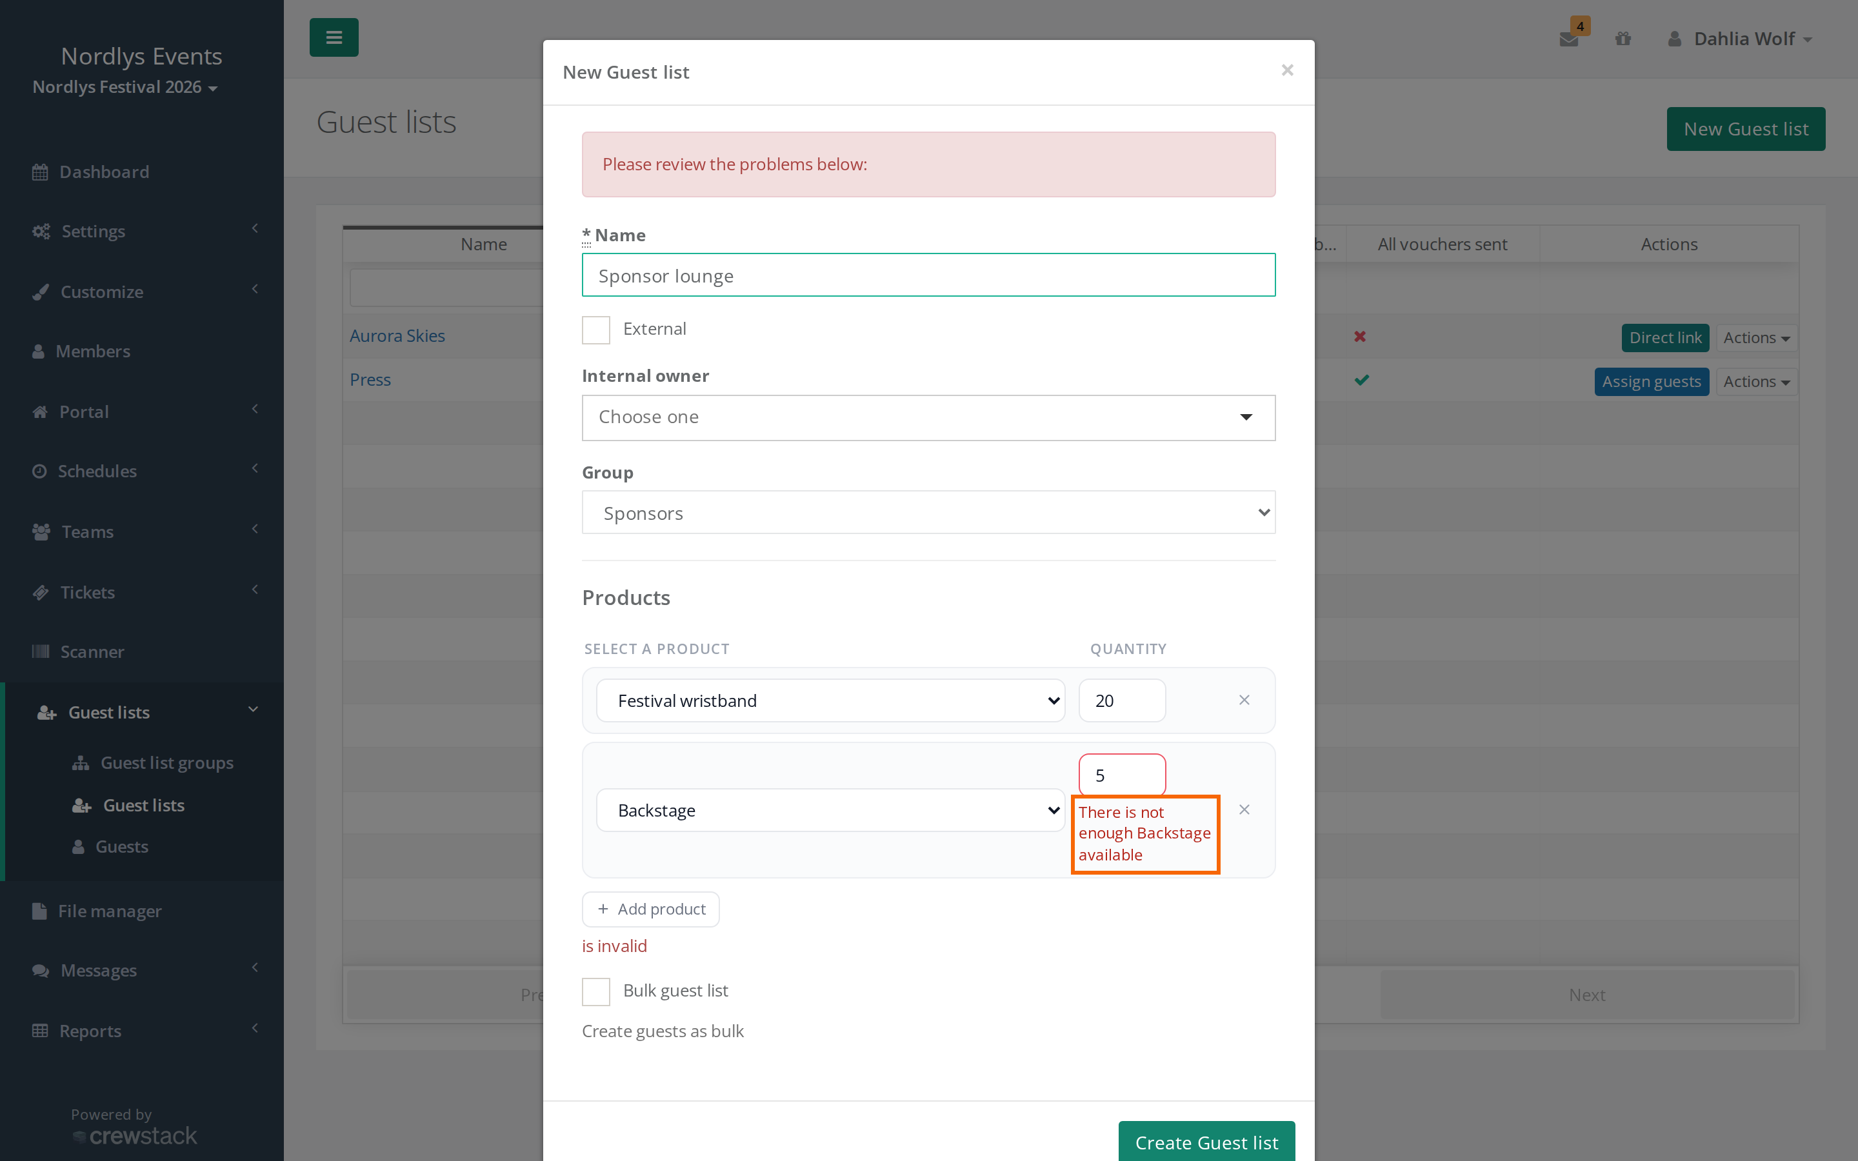
Task: Expand the Customize sidebar section
Action: pyautogui.click(x=142, y=292)
